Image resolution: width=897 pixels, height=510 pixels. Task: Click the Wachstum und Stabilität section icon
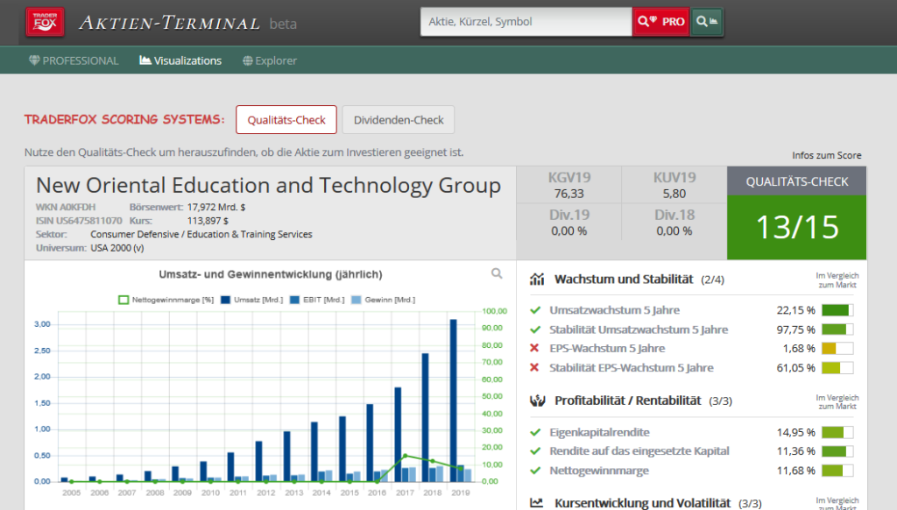pyautogui.click(x=537, y=280)
